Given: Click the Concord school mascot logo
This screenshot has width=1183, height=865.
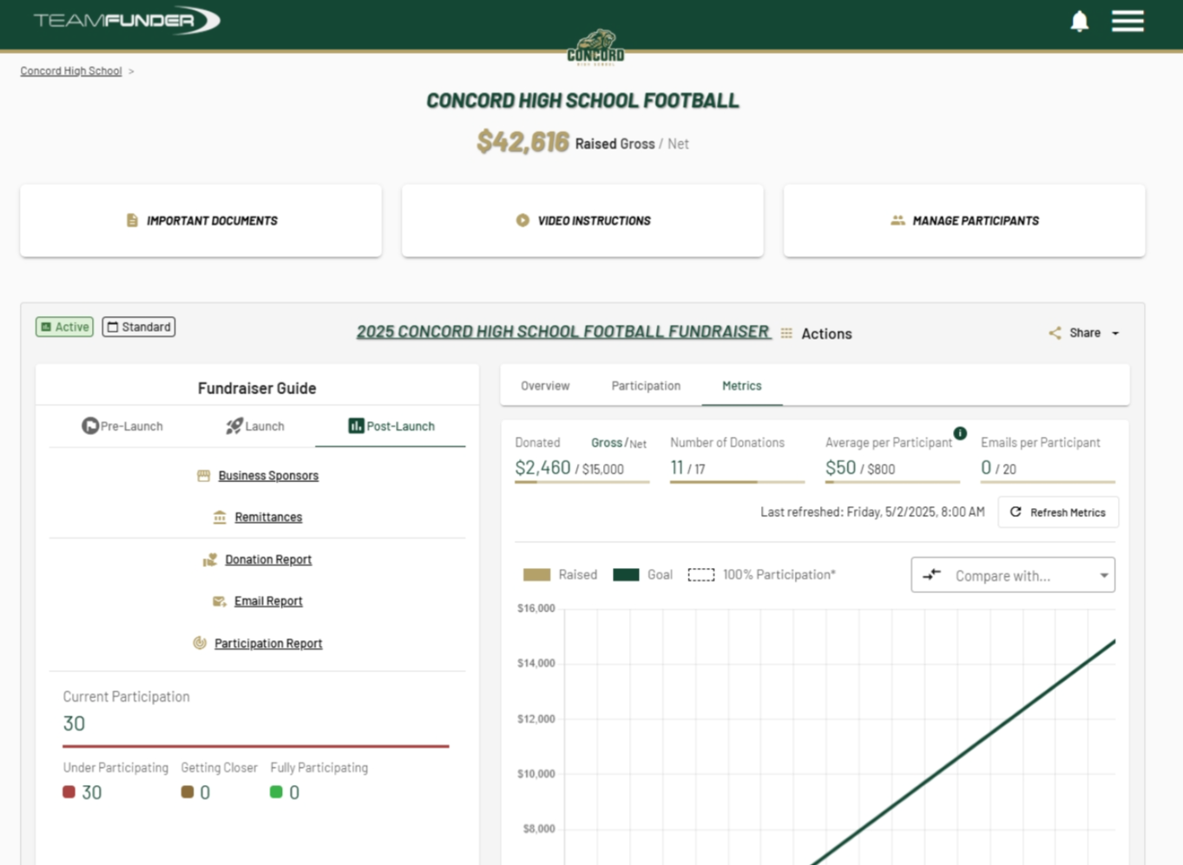Looking at the screenshot, I should [595, 47].
